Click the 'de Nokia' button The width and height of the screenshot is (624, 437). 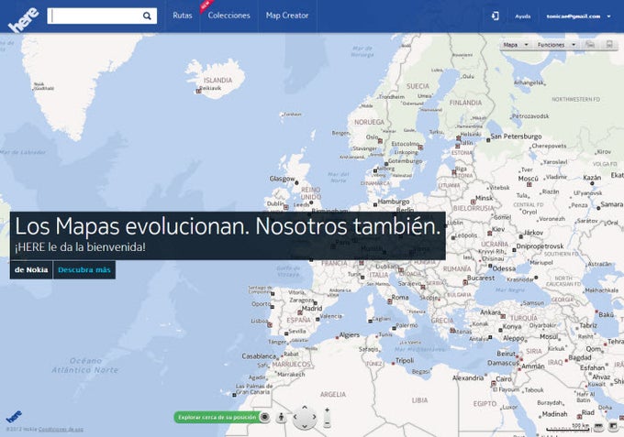(x=31, y=269)
